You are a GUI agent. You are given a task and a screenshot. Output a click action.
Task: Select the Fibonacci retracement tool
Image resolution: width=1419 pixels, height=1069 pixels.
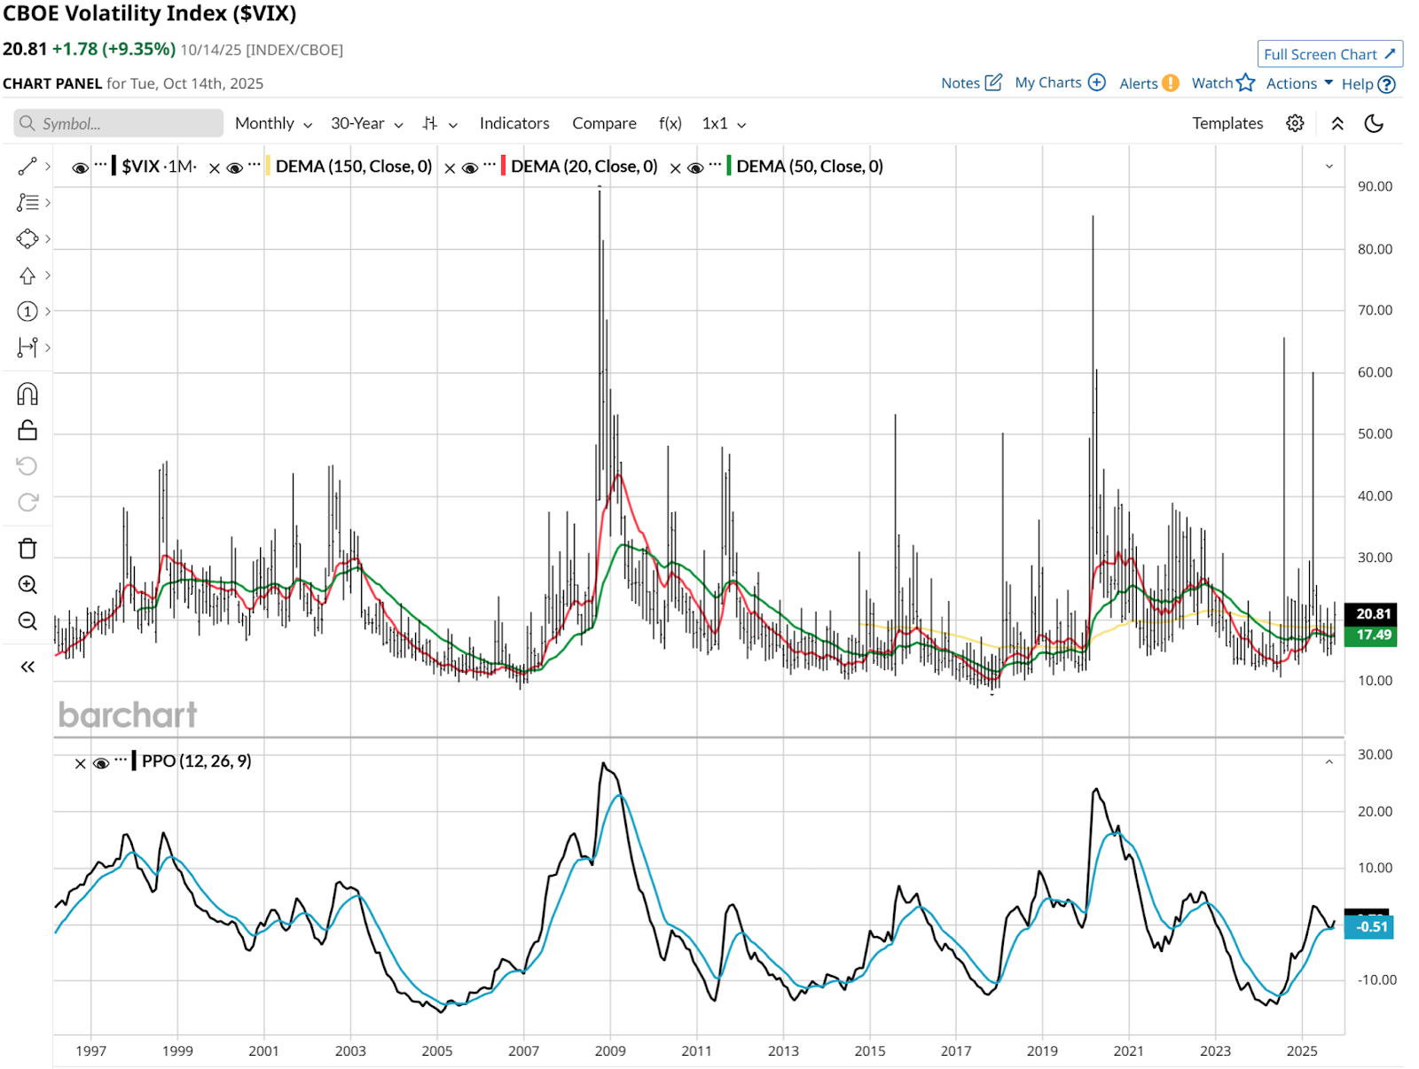pos(27,203)
